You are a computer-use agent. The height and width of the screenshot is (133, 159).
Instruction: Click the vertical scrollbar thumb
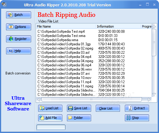click(x=154, y=42)
